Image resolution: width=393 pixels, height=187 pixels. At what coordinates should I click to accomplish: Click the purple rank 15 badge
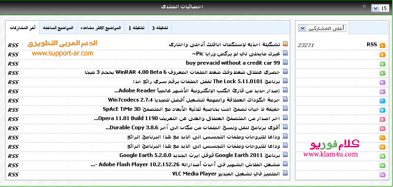382,175
